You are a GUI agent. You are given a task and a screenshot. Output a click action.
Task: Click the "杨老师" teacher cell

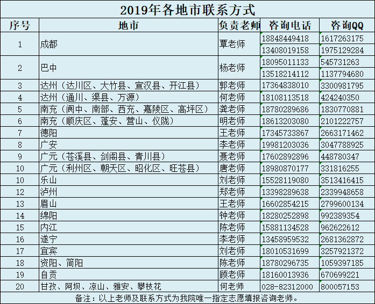click(232, 68)
